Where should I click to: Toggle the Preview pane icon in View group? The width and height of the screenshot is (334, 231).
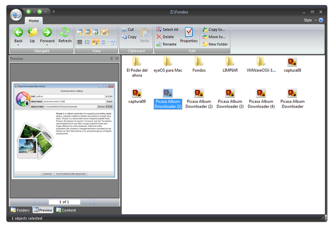(87, 32)
